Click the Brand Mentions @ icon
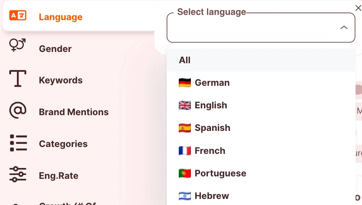Screen dimensions: 362x205 point(18,110)
